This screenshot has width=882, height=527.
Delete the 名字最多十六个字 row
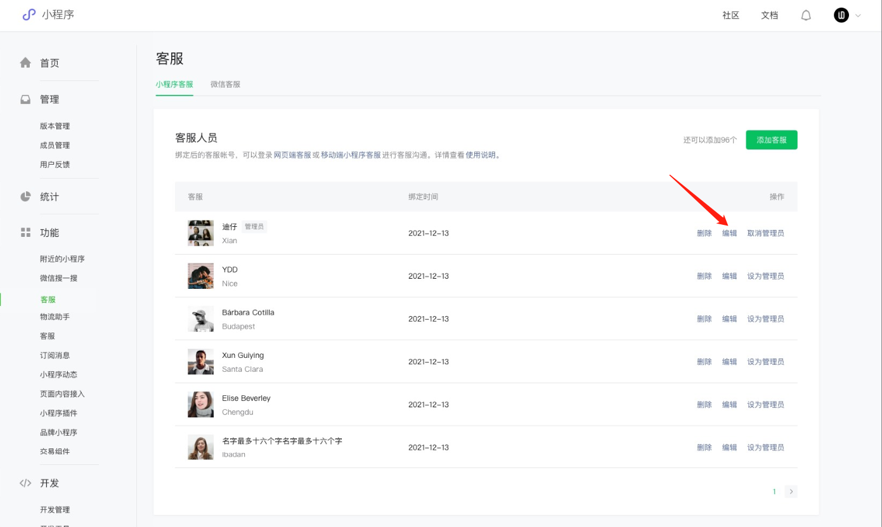click(x=704, y=447)
